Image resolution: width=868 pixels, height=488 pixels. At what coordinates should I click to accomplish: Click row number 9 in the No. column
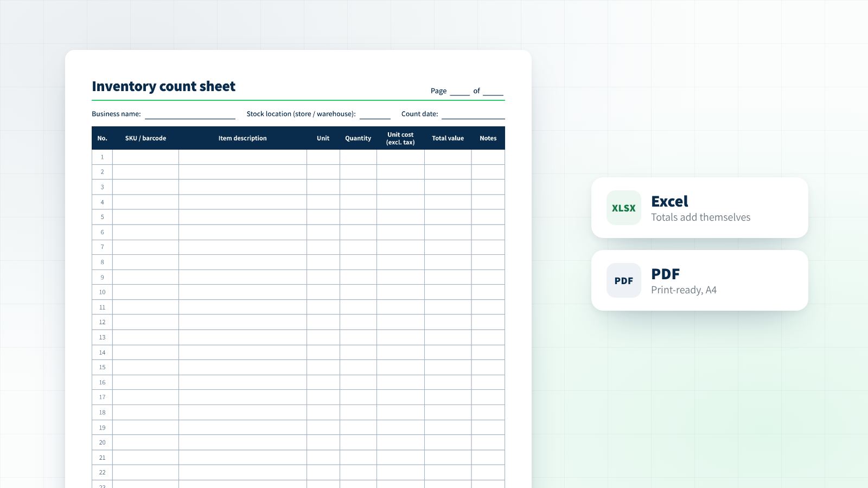coord(102,277)
